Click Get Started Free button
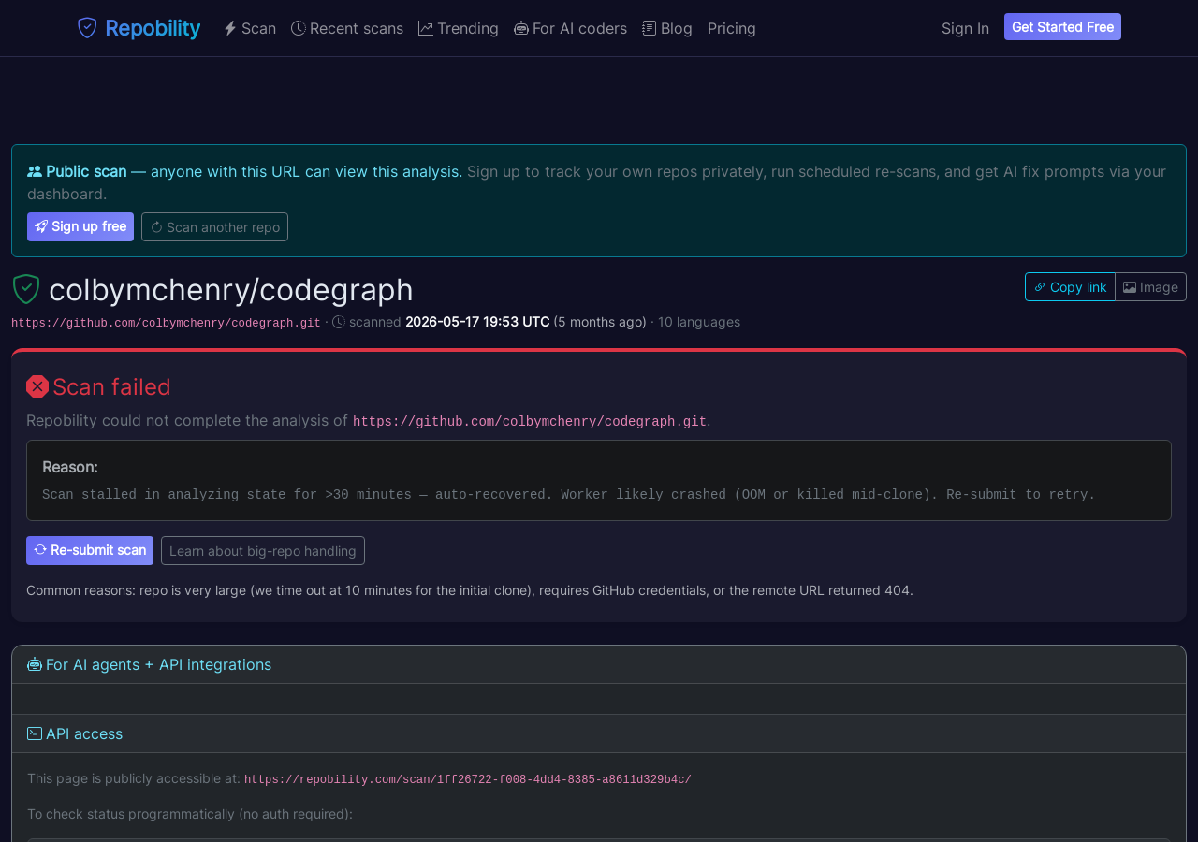1198x842 pixels. 1062,27
